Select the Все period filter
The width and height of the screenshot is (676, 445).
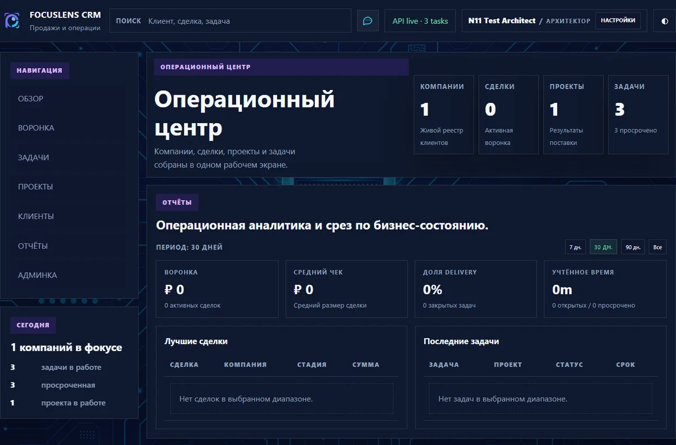click(657, 247)
